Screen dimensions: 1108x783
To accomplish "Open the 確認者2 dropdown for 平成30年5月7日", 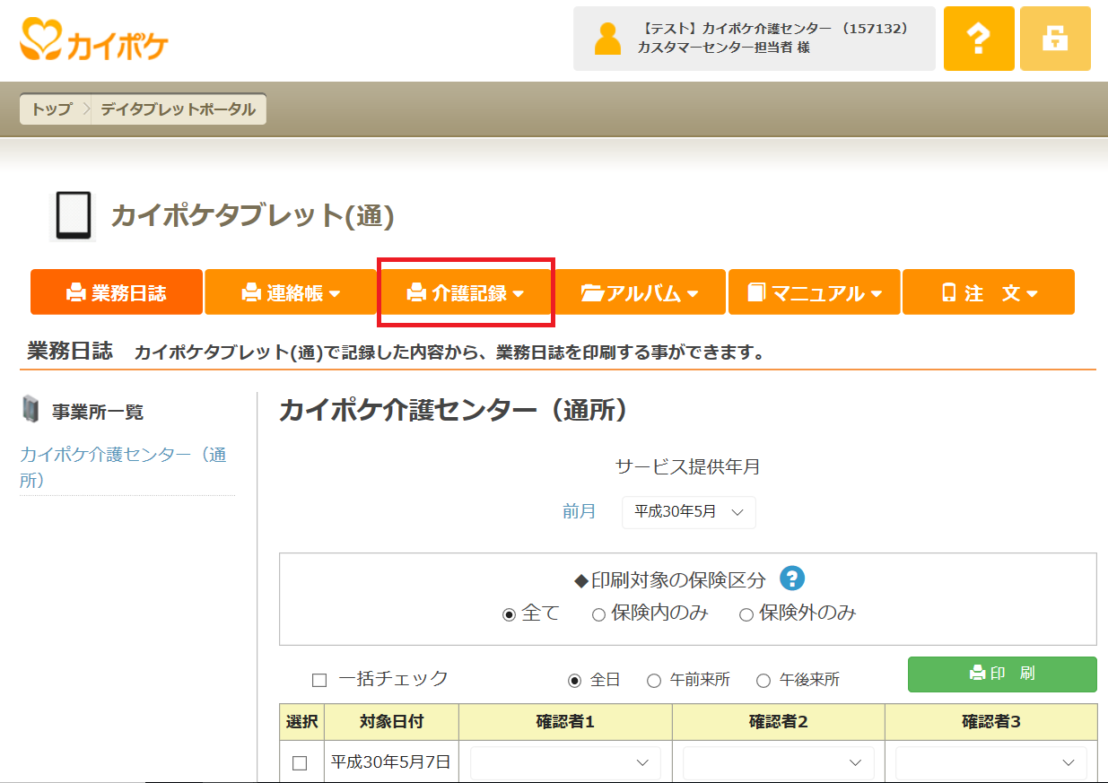I will tap(778, 762).
